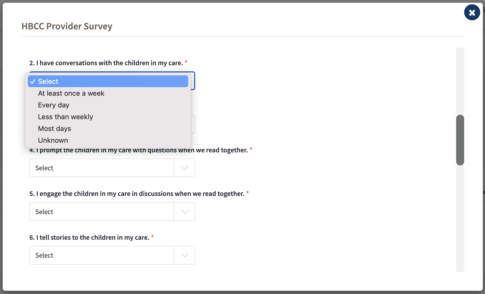The height and width of the screenshot is (294, 485).
Task: Click question 2 conversations label text
Action: tap(106, 63)
